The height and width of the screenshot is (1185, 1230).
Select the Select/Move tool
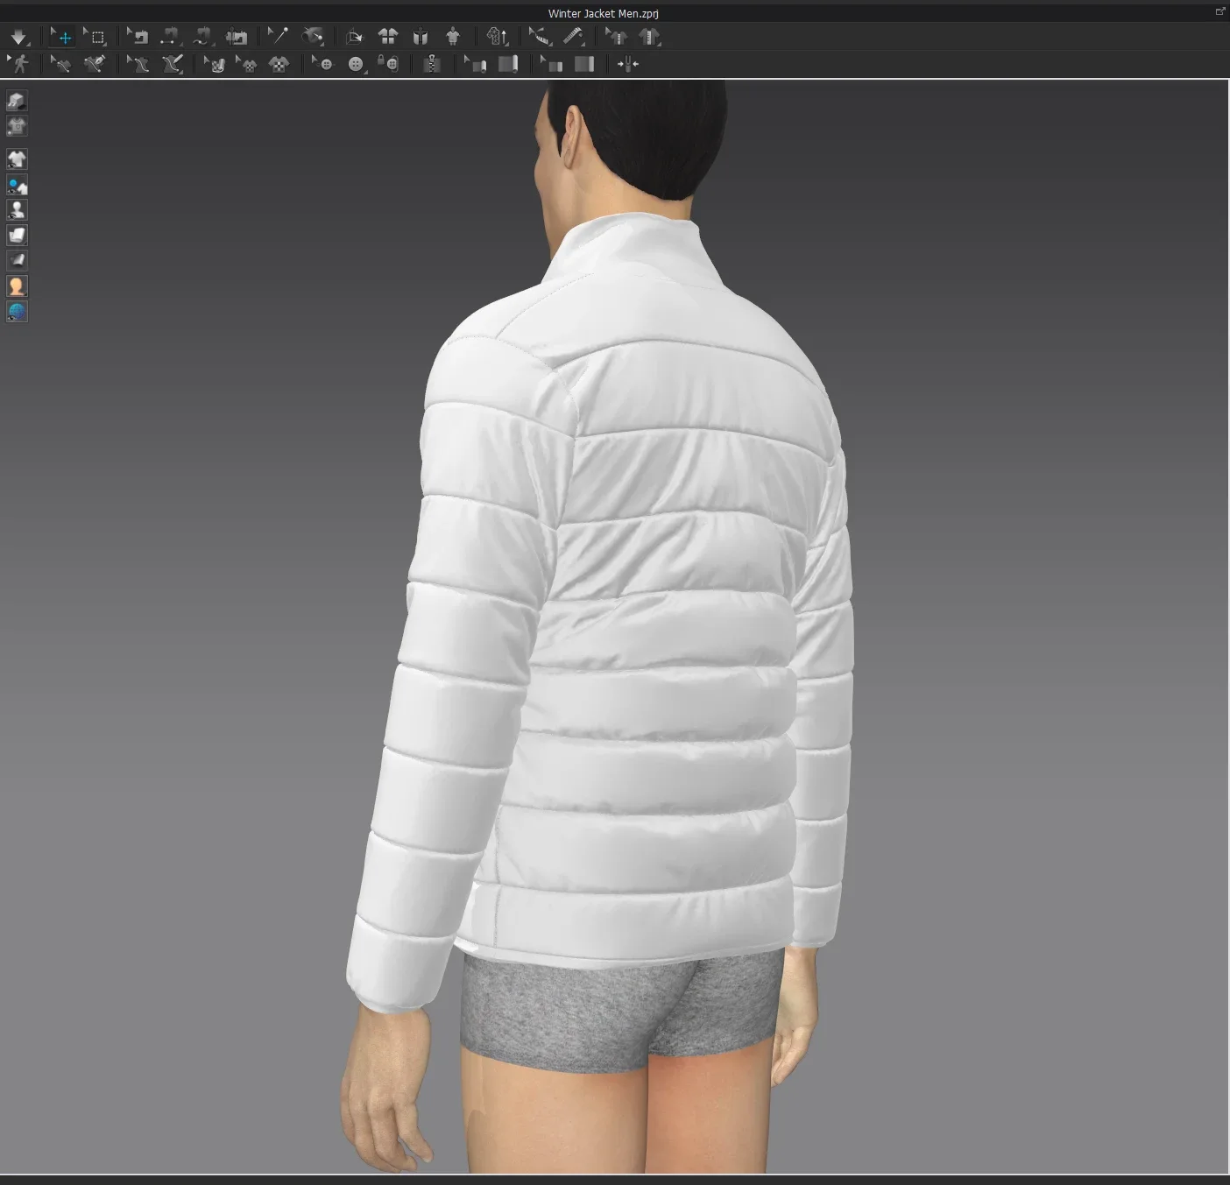click(x=61, y=37)
